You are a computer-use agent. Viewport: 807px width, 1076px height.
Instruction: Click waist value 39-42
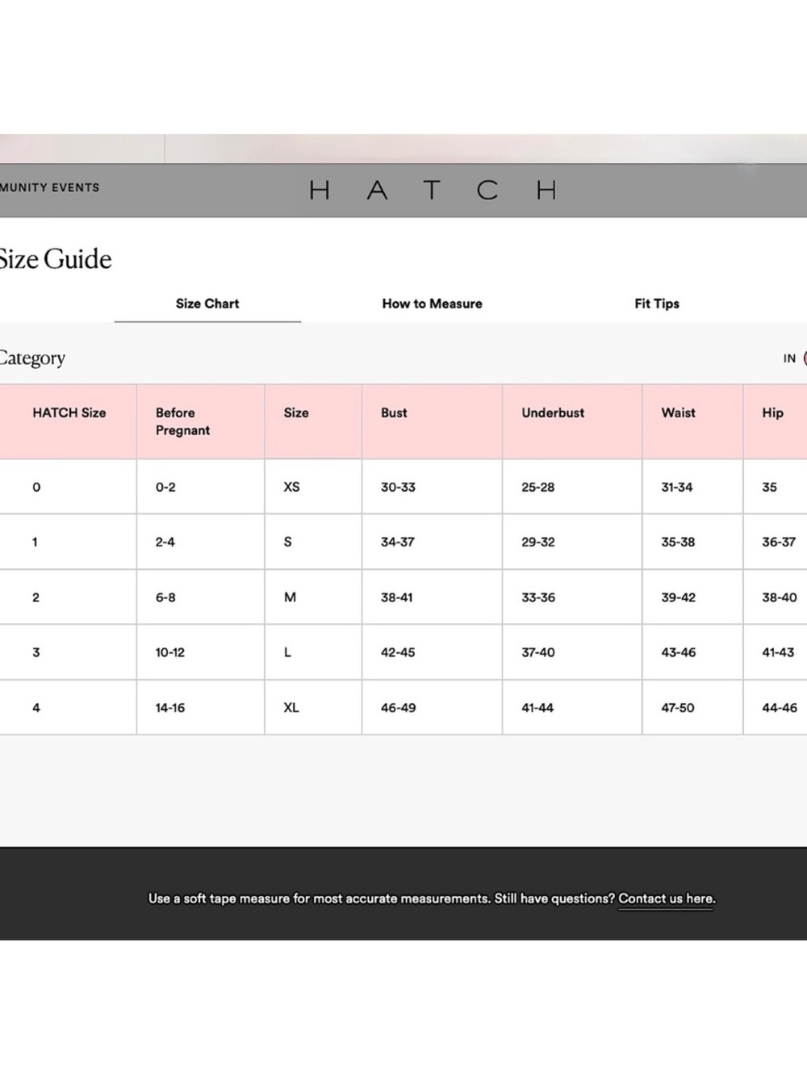678,597
